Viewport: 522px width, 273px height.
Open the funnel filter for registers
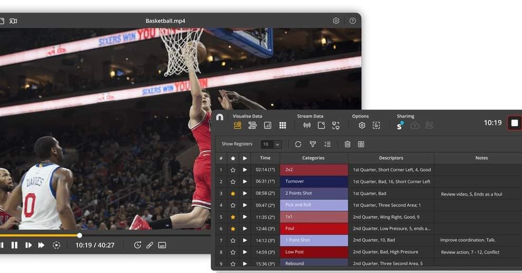pos(312,144)
